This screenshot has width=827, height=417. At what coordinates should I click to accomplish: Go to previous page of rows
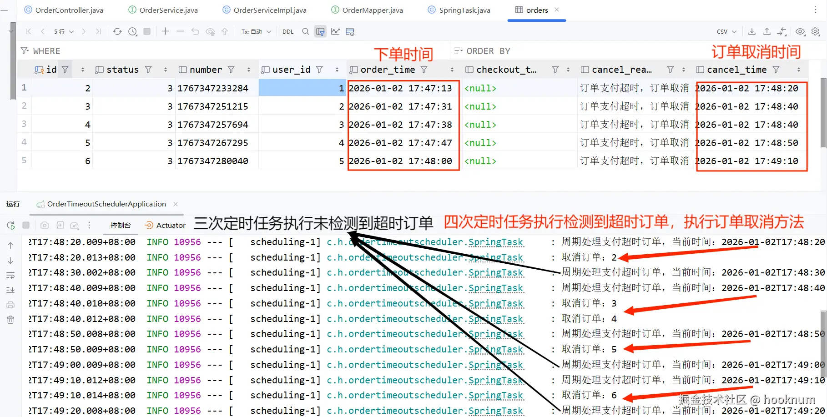click(43, 31)
